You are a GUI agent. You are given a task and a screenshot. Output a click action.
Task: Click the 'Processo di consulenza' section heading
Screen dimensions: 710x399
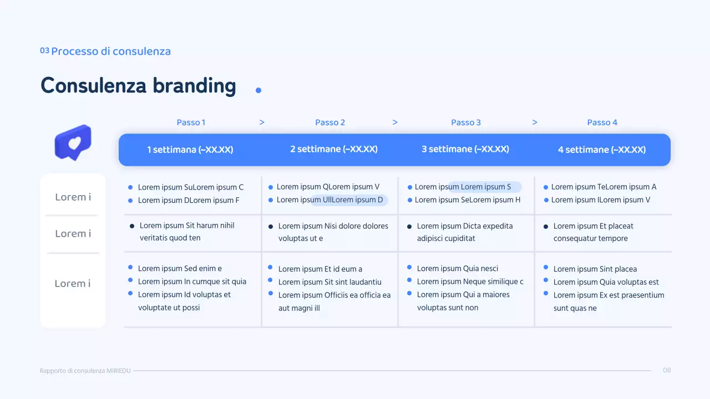tap(111, 52)
